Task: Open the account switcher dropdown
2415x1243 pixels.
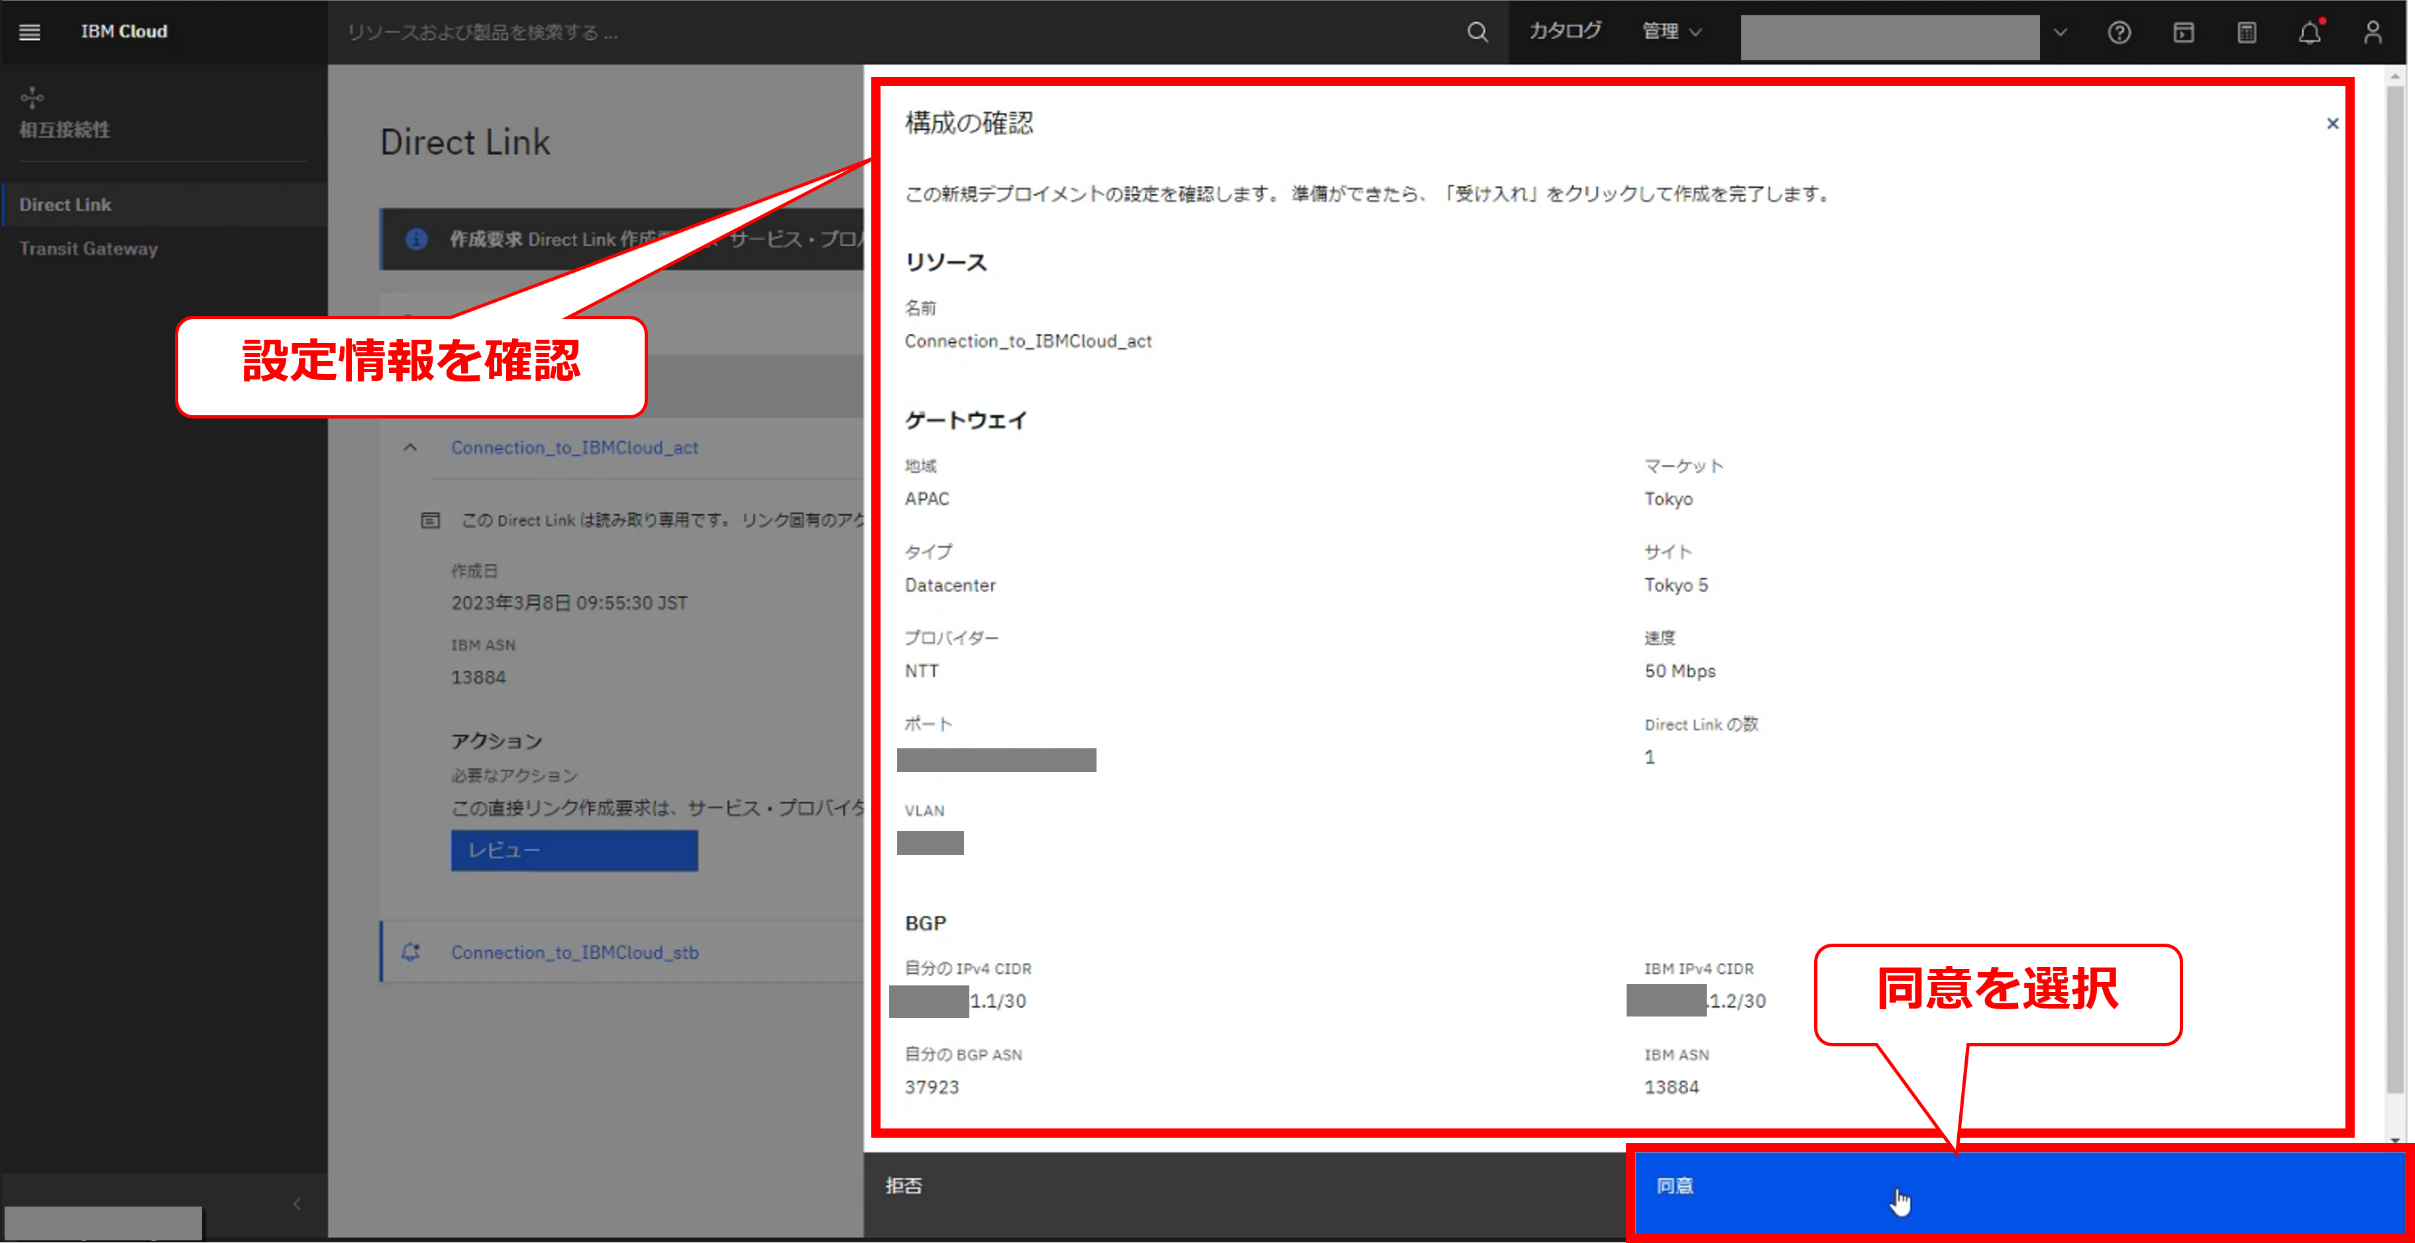Action: coord(2059,33)
